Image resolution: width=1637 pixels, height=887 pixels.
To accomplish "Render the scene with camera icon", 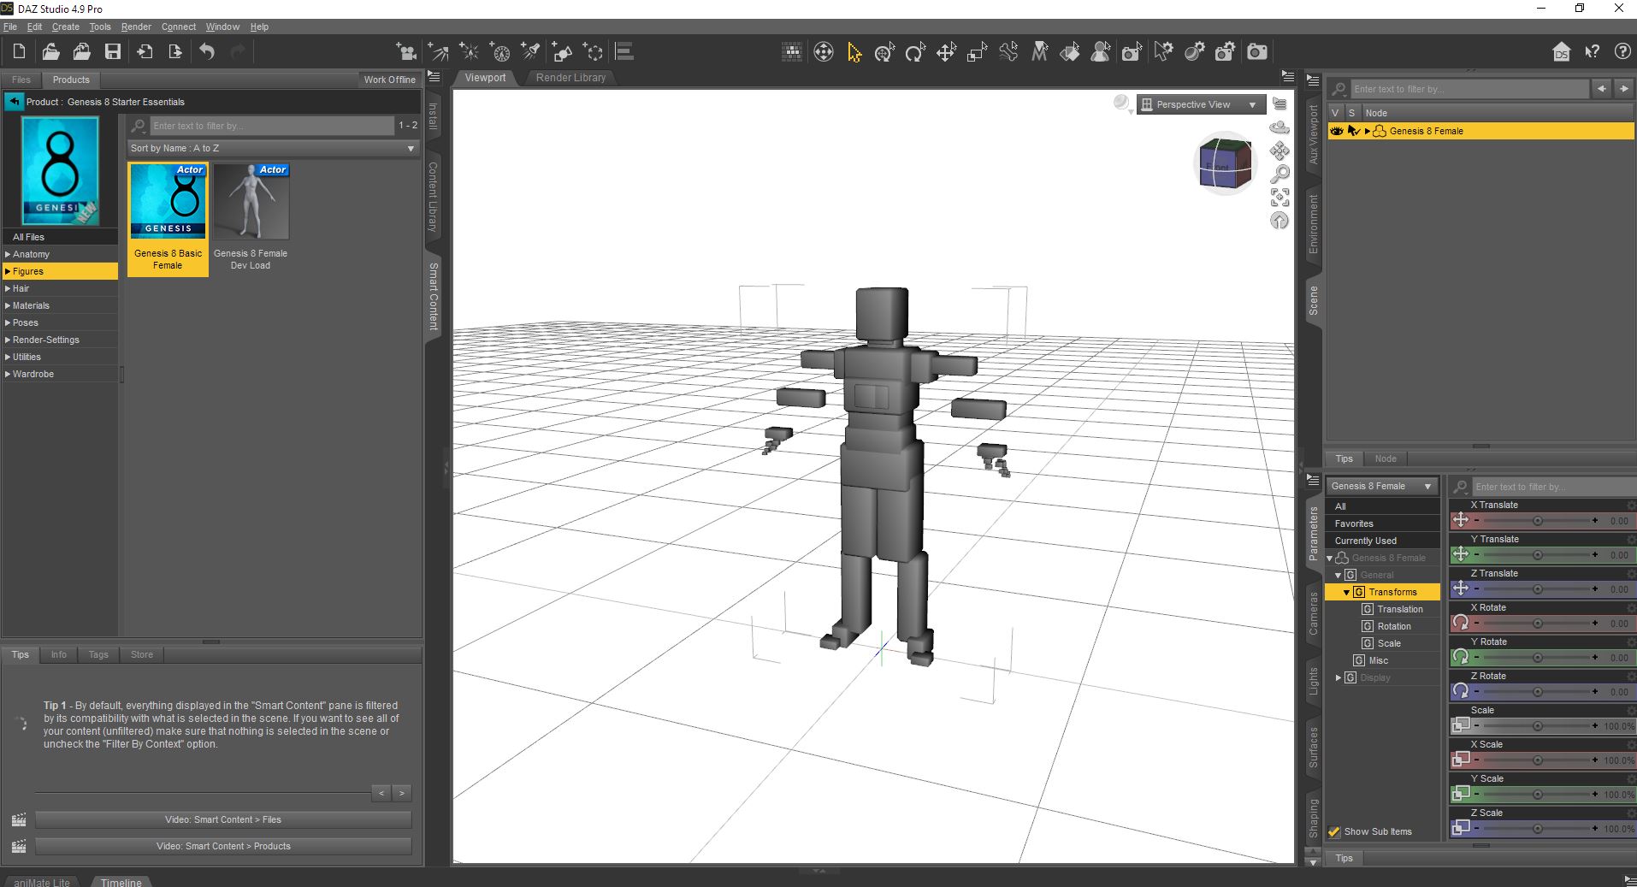I will pyautogui.click(x=1256, y=52).
